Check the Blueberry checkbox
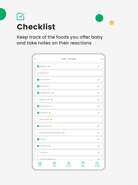The height and width of the screenshot is (185, 138). pos(38,99)
